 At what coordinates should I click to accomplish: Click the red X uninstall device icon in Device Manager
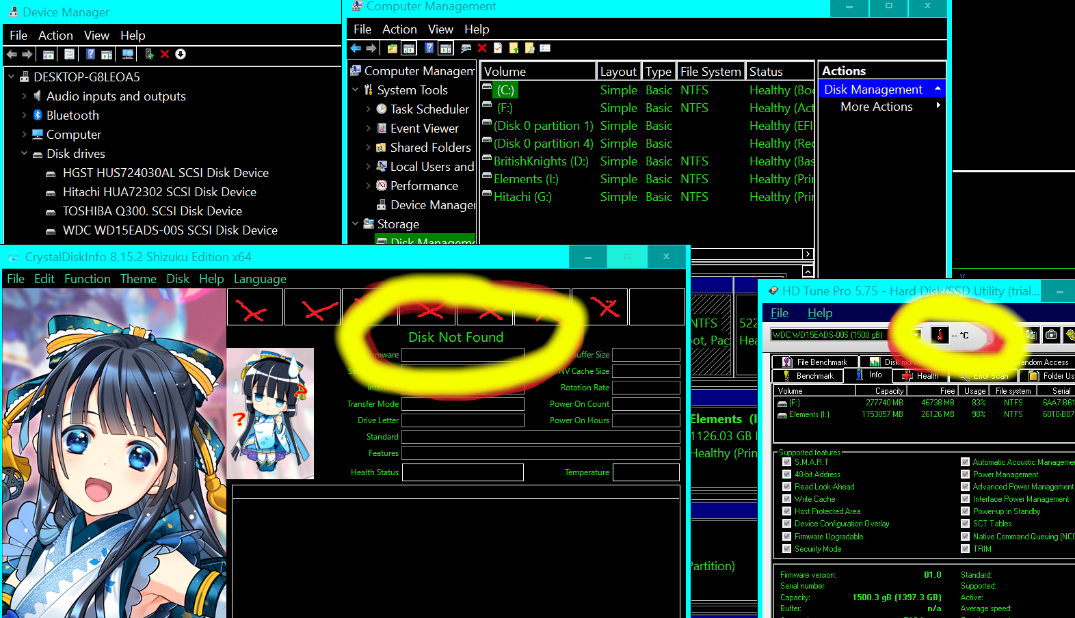(x=165, y=54)
